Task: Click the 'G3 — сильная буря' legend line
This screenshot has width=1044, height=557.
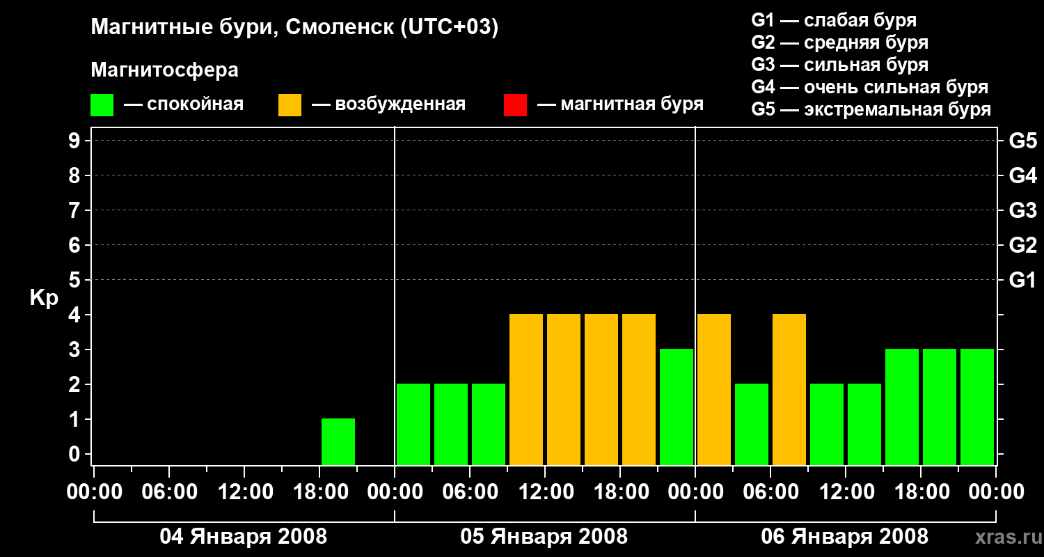Action: click(840, 65)
